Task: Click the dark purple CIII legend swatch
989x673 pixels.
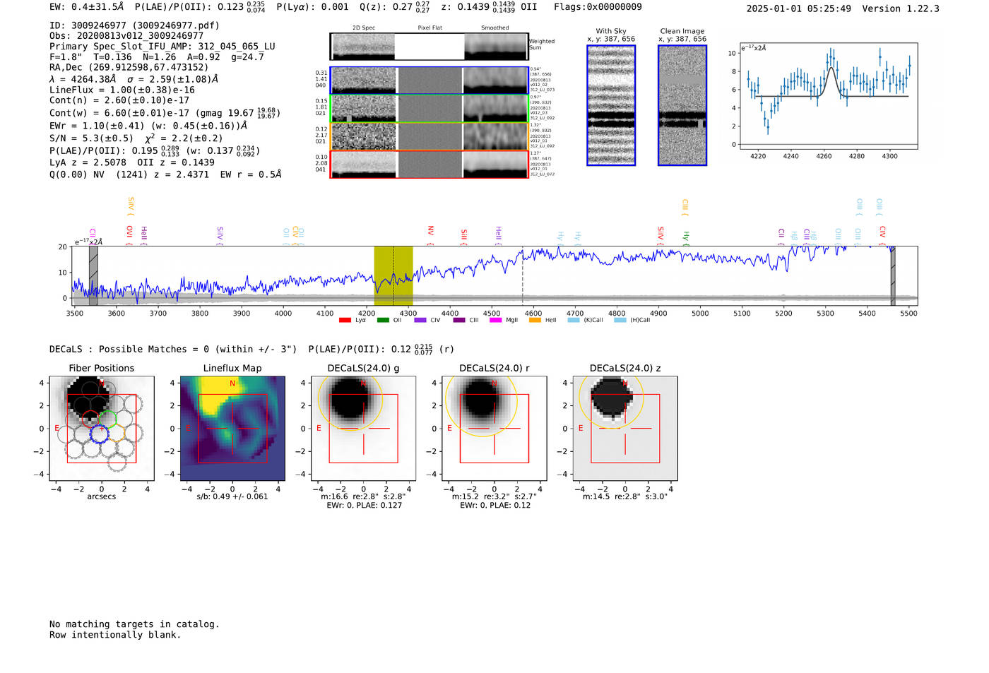Action: pos(459,320)
